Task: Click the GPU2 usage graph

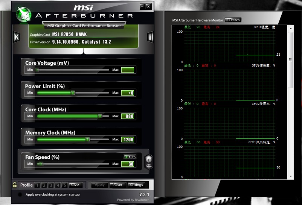Action: click(229, 123)
